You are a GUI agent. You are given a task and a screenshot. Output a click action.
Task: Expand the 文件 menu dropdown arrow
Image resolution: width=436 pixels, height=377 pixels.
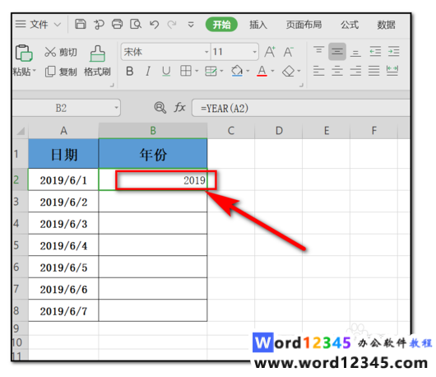tap(58, 25)
